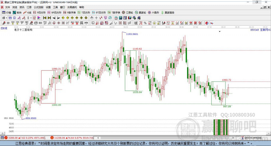Screen dimensions: 271x146
Task: Click the 沪 index 3288.08 status entry
Action: point(25,138)
